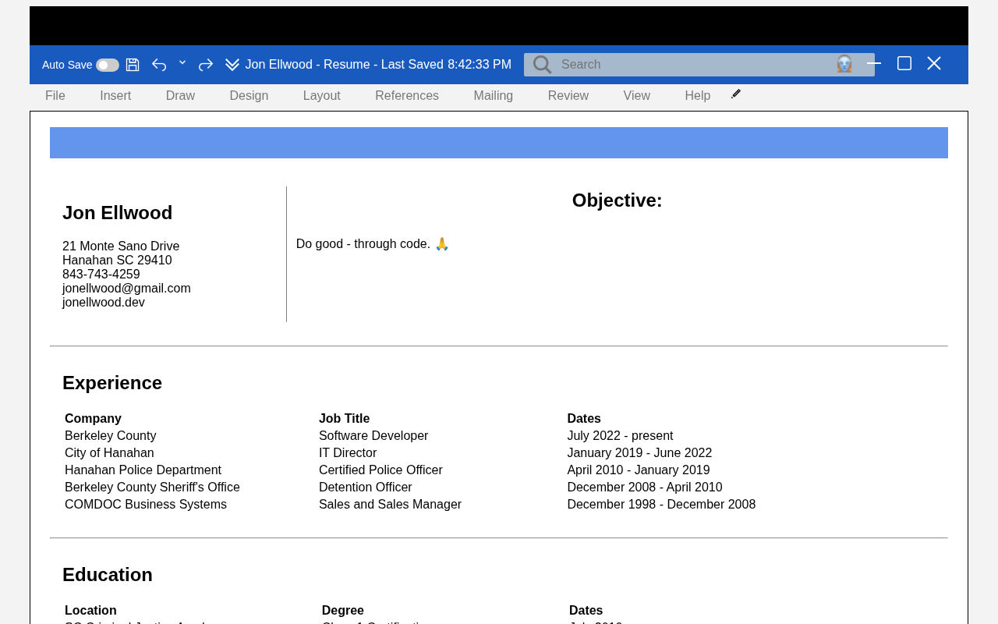Click the 'Location' column header

coord(90,611)
